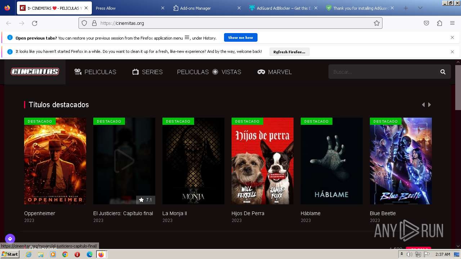Open the Peliculas menu

[95, 72]
